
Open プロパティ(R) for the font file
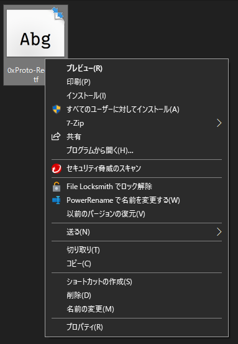[137, 327]
